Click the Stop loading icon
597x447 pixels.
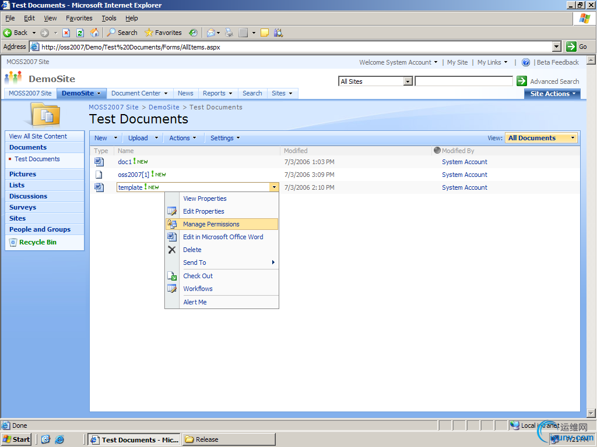coord(66,33)
